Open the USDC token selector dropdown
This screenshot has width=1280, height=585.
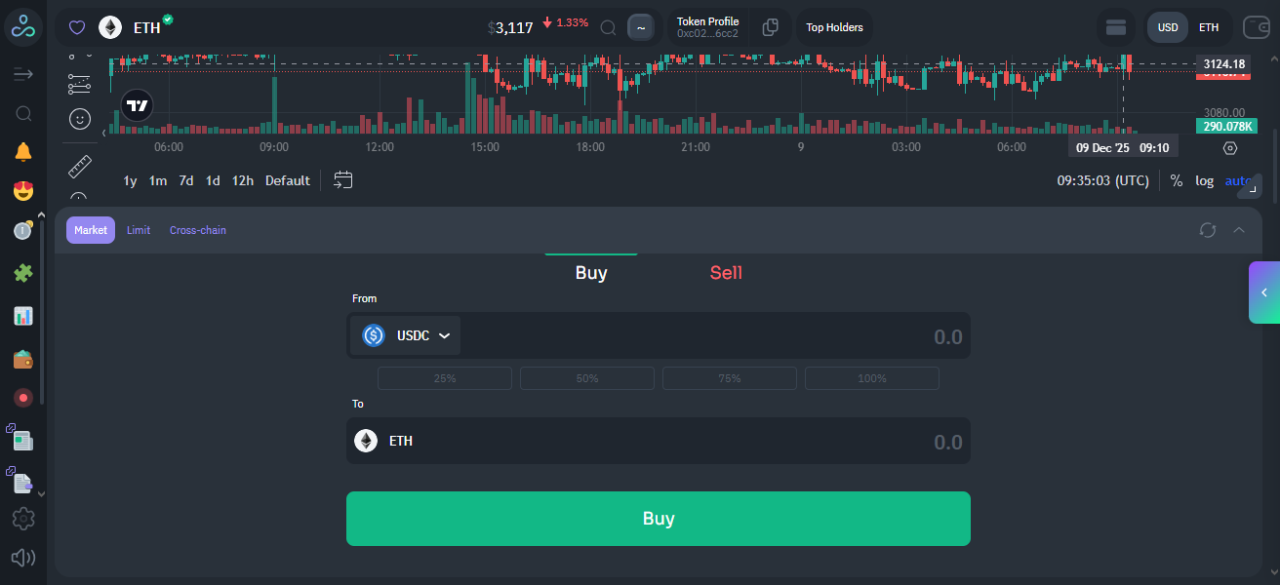coord(405,334)
